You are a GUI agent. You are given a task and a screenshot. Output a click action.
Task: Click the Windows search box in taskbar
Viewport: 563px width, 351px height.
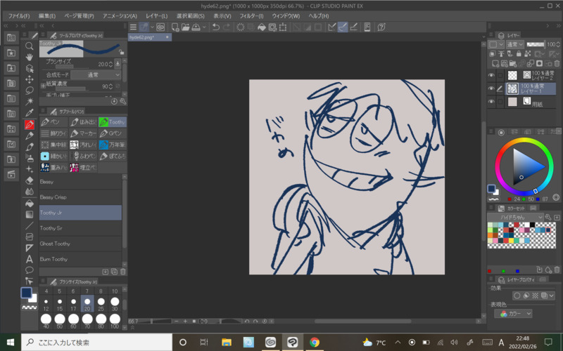coord(97,343)
